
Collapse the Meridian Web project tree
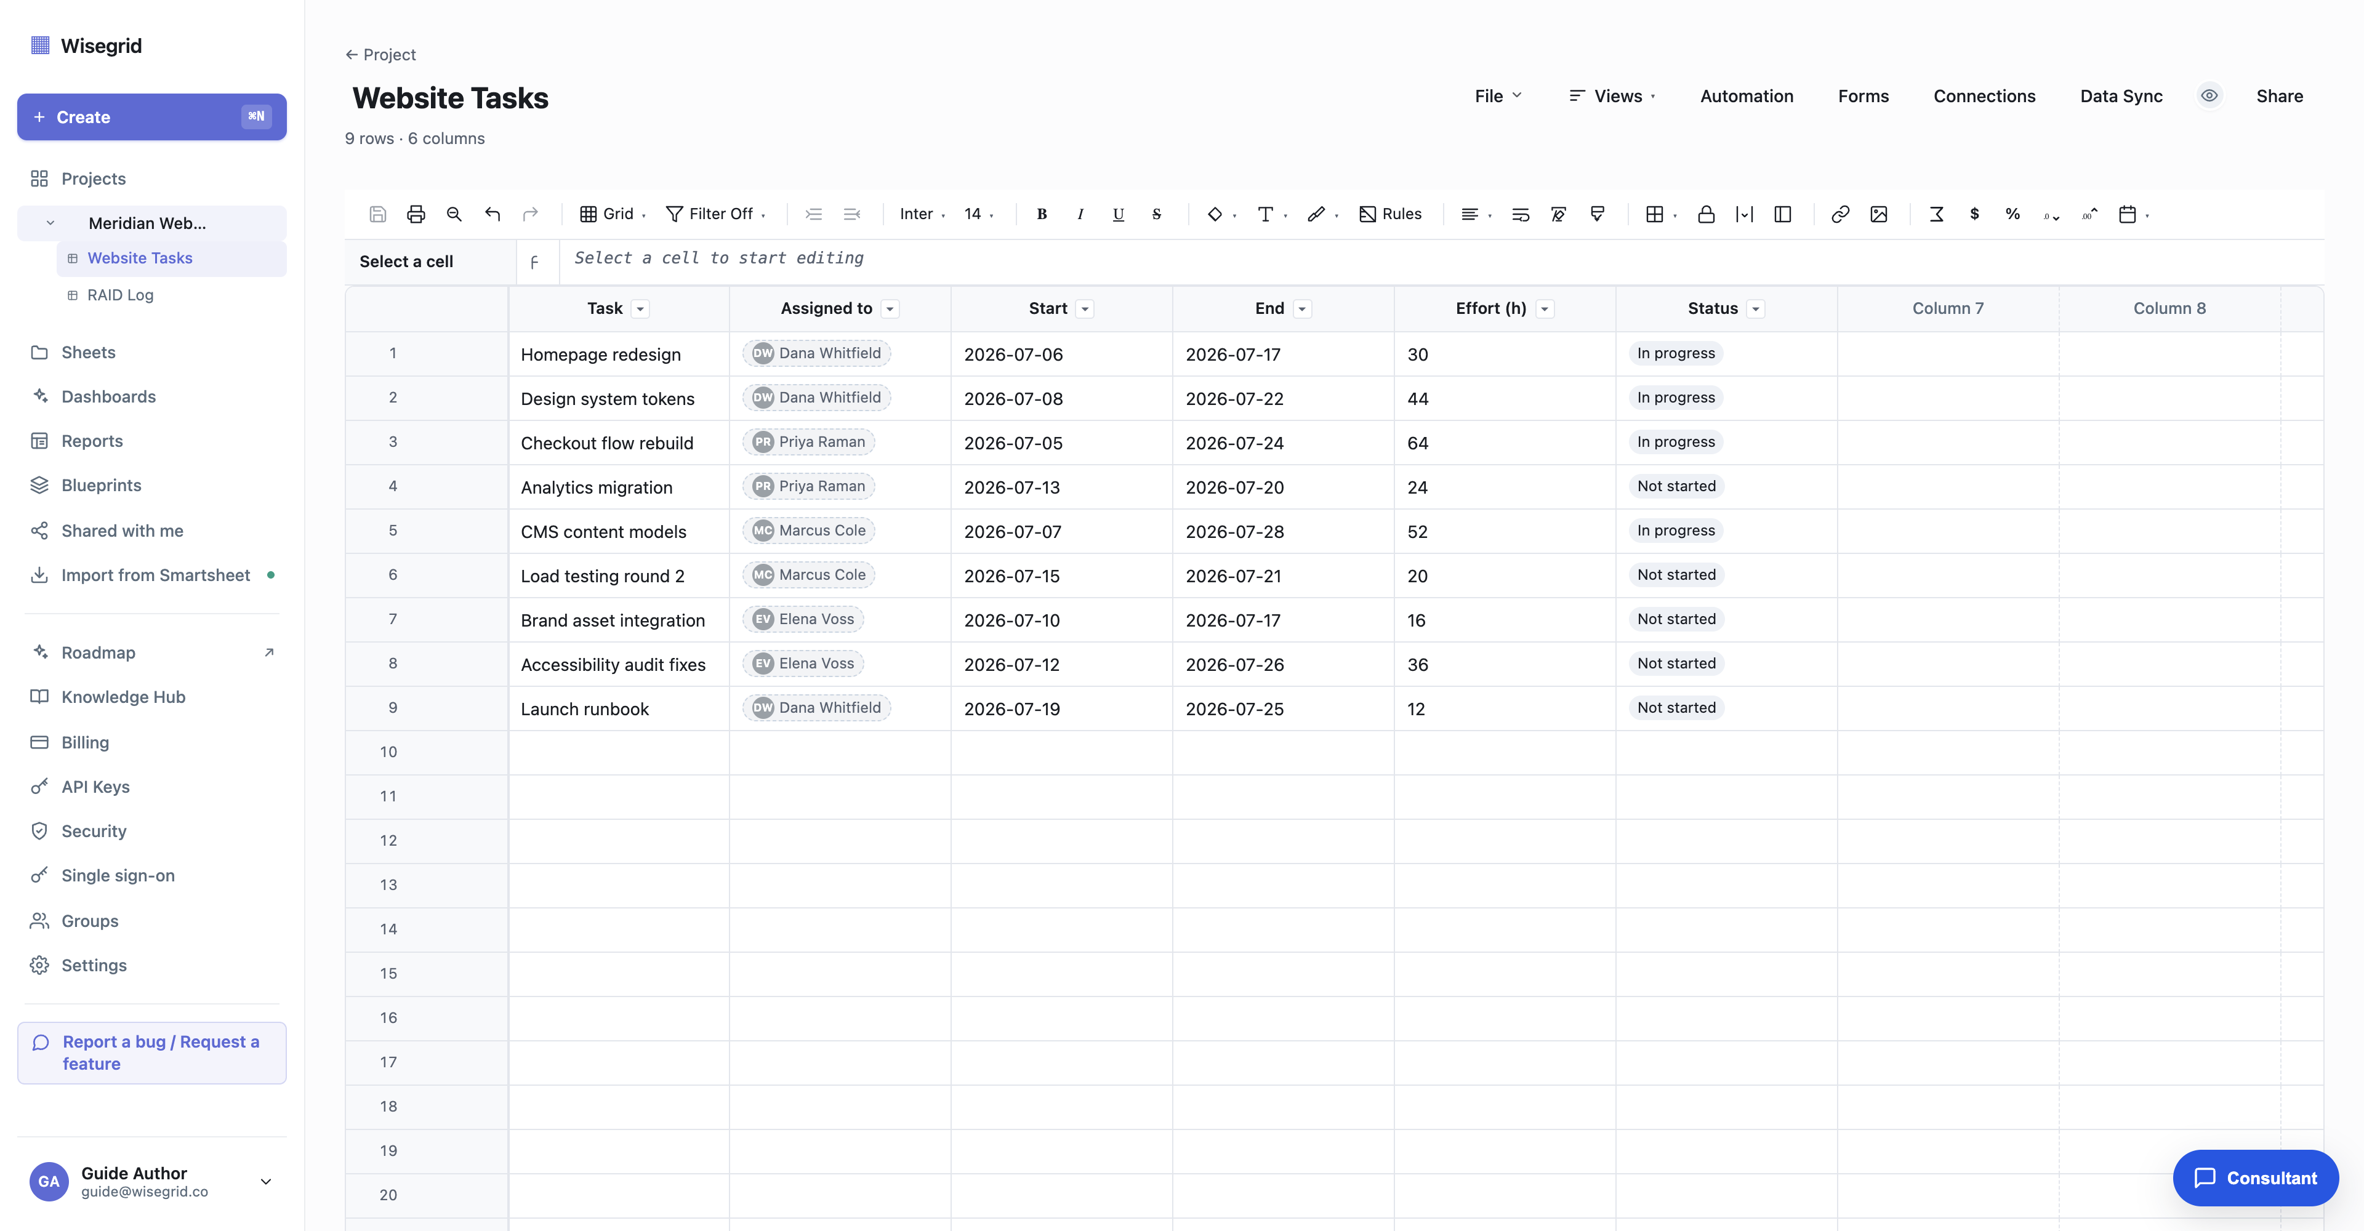click(50, 223)
